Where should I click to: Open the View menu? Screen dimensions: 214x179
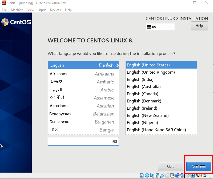31,10
